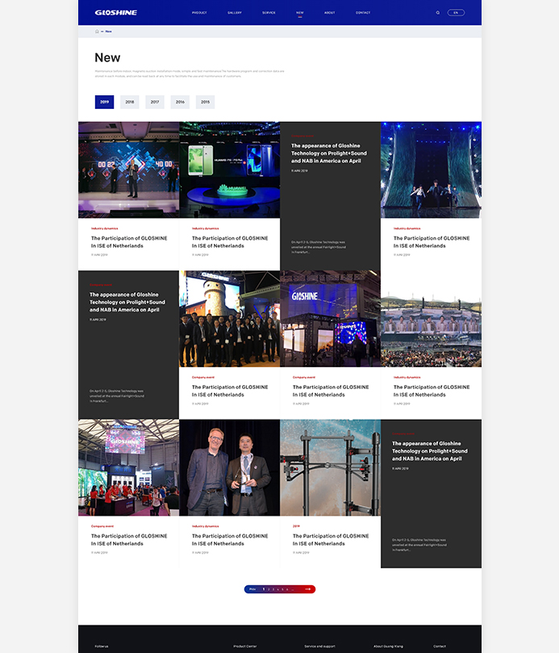Image resolution: width=559 pixels, height=653 pixels.
Task: Click Product Center link in footer
Action: [x=244, y=646]
